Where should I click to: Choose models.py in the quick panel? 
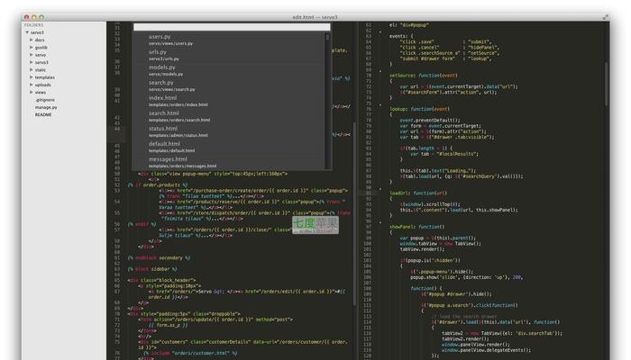(x=229, y=70)
